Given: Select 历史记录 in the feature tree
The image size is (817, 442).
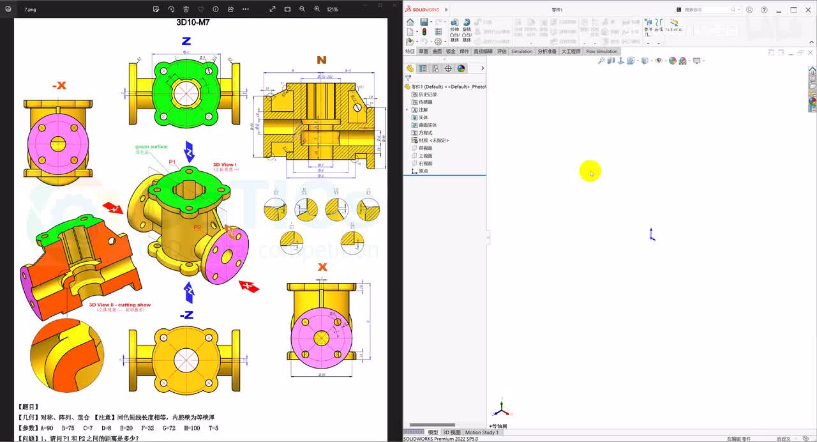Looking at the screenshot, I should tap(424, 95).
